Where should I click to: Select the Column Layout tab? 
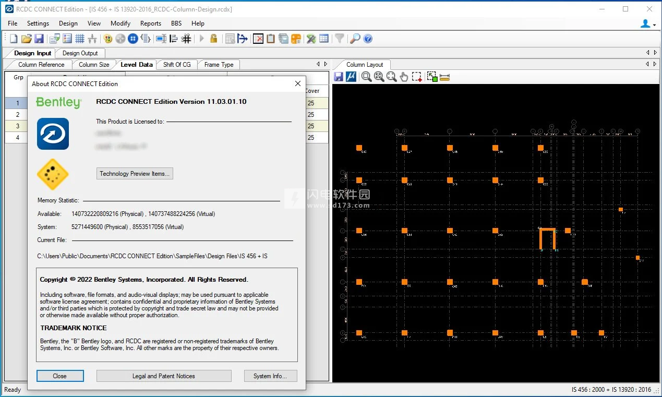pos(365,65)
